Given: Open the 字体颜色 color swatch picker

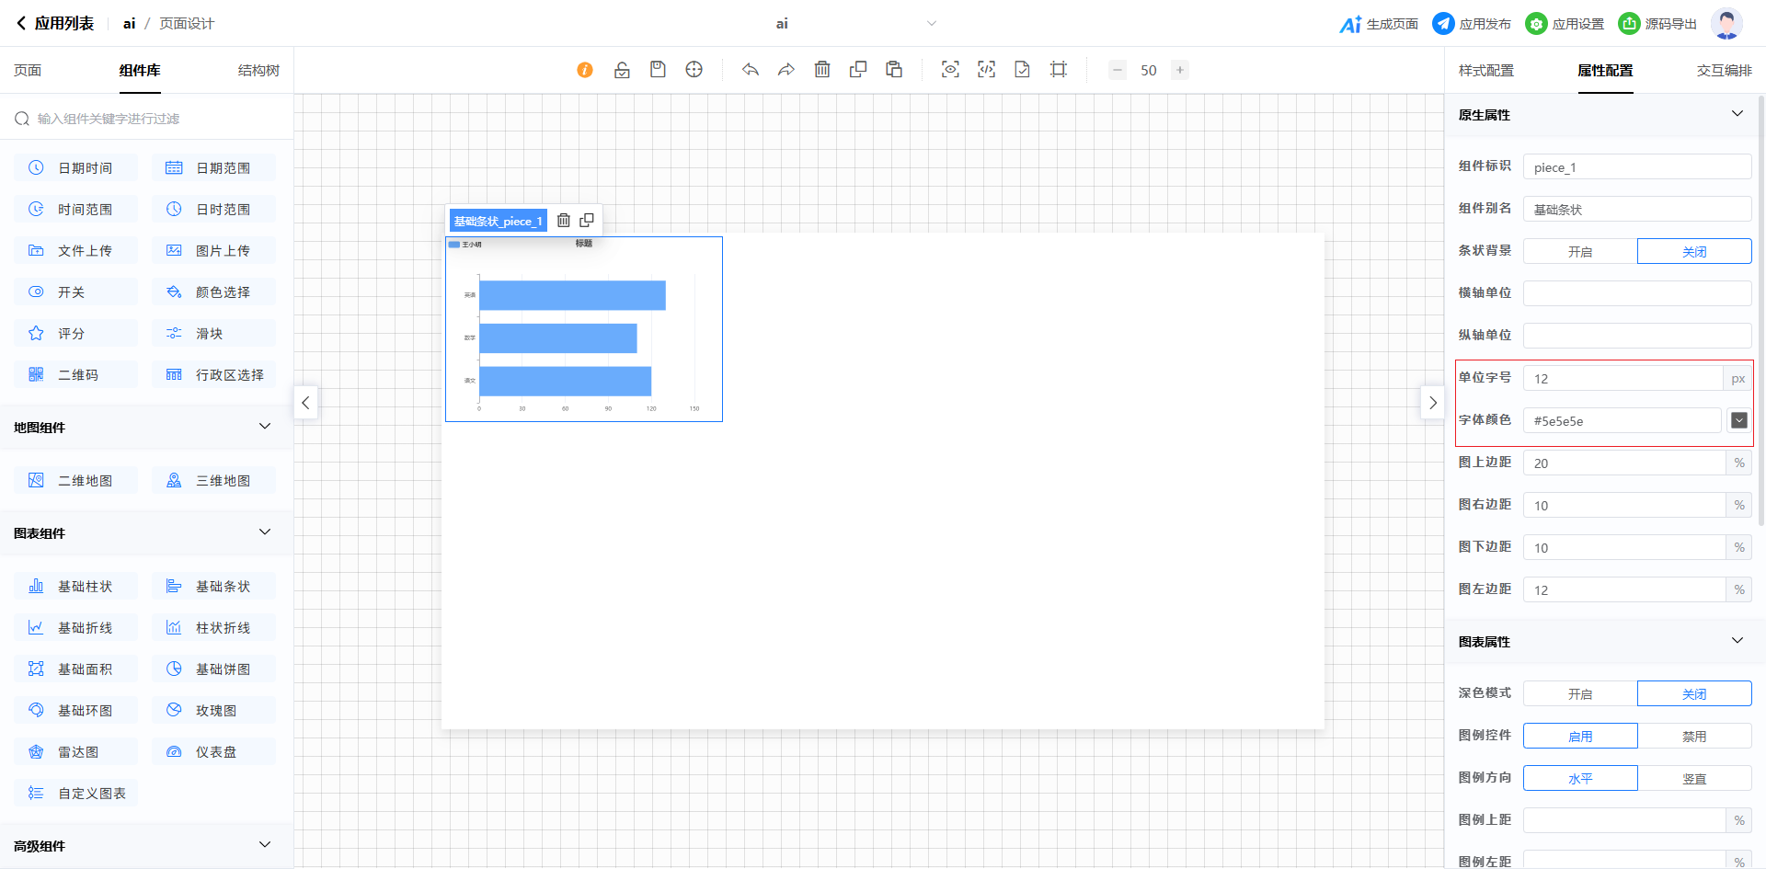Looking at the screenshot, I should coord(1738,420).
